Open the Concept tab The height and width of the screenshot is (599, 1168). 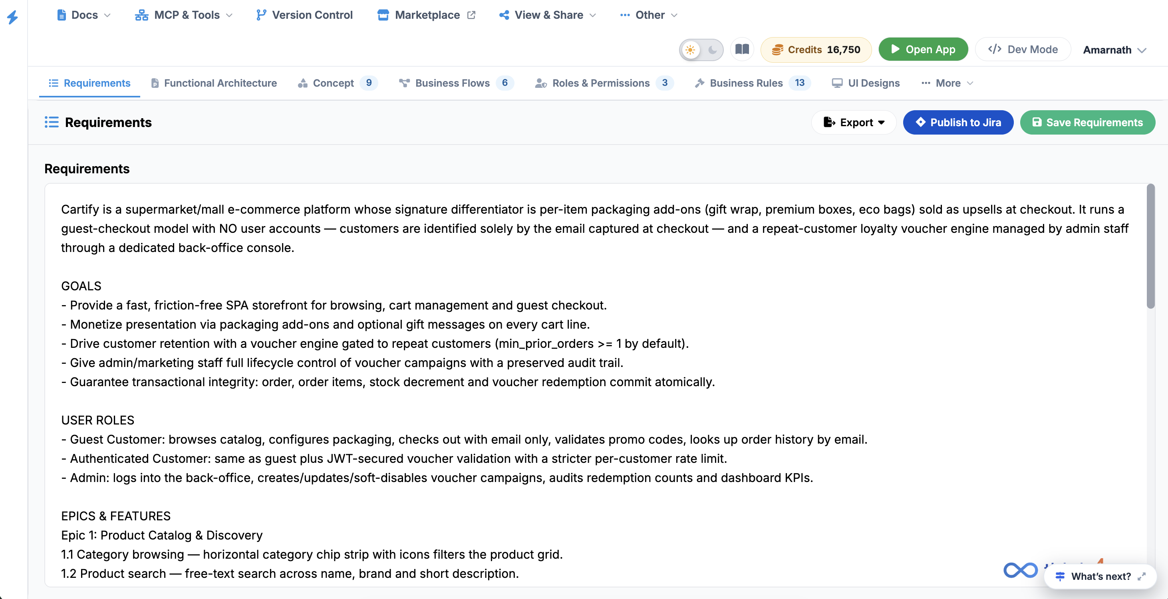[x=338, y=83]
